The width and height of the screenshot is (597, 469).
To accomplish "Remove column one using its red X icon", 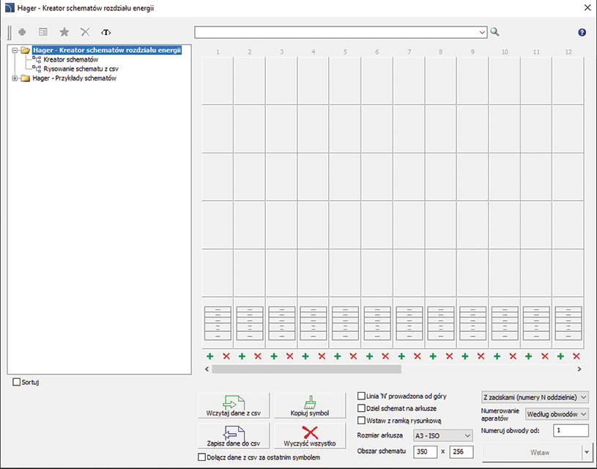I will pos(225,357).
